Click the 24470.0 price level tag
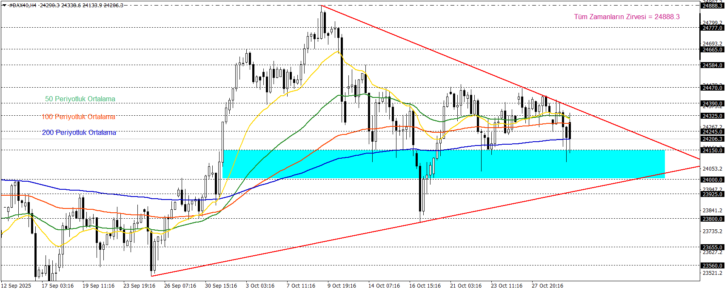 (712, 88)
